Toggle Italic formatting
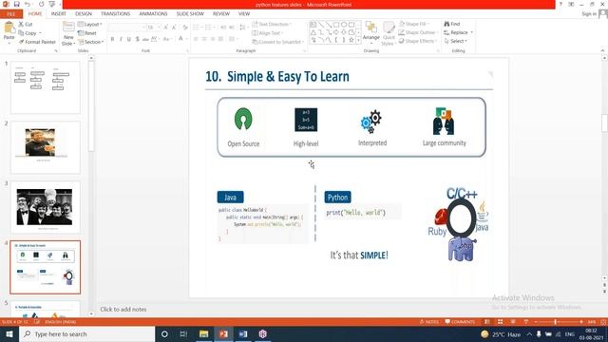Screen dimensions: 608x342 121,39
